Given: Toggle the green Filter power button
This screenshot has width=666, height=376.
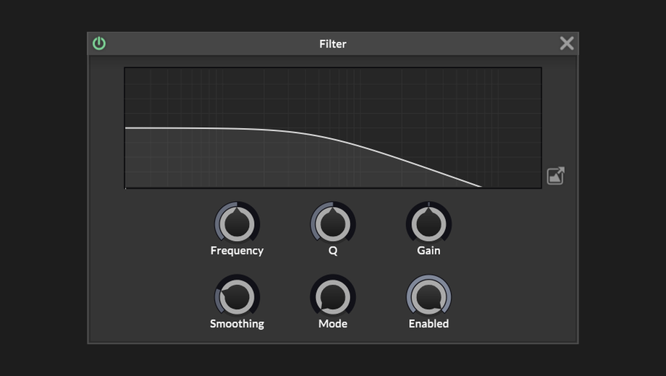Looking at the screenshot, I should tap(99, 43).
